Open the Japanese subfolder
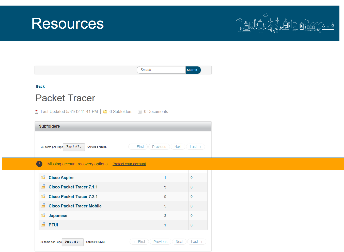 pos(58,216)
